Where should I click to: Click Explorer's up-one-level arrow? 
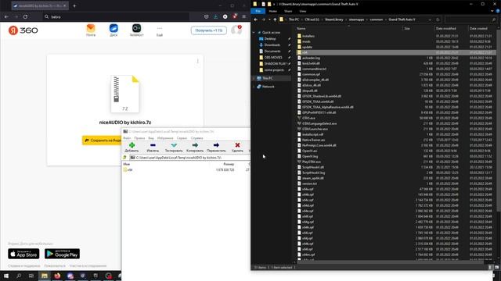tap(275, 20)
